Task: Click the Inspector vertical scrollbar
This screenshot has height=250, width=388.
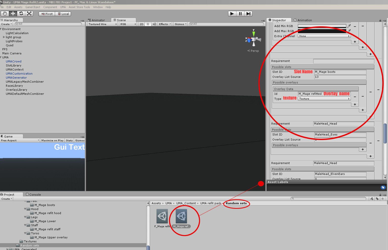Action: click(385, 133)
